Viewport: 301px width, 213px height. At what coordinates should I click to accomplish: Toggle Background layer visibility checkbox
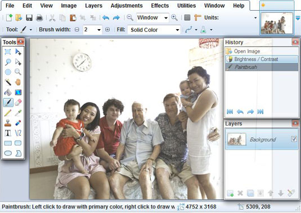[x=294, y=139]
